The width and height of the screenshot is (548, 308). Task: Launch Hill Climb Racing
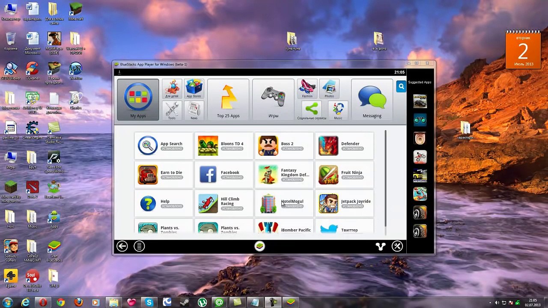224,203
